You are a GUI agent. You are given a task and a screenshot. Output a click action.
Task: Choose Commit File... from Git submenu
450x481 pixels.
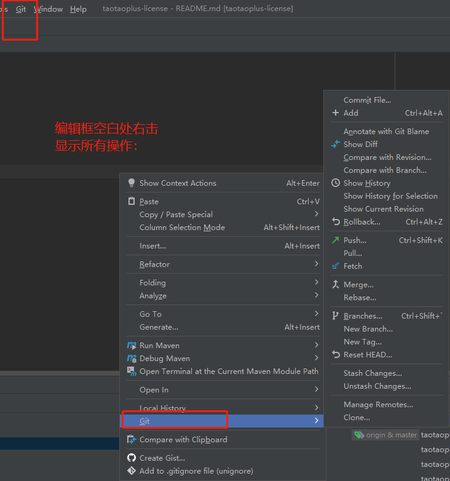[x=367, y=100]
